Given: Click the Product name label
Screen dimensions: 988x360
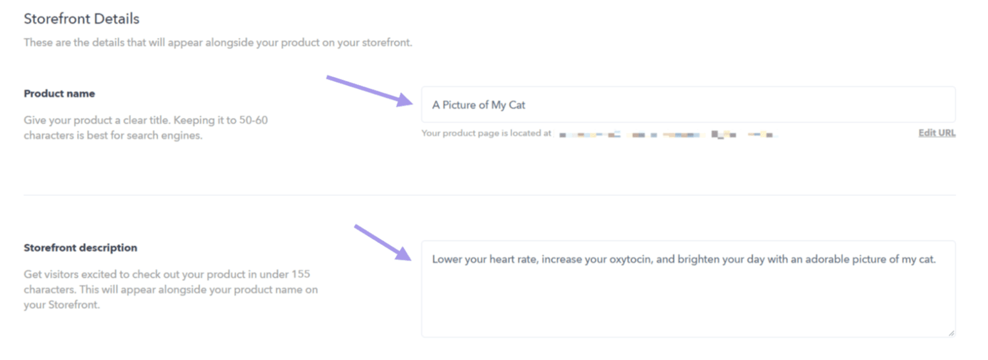Looking at the screenshot, I should click(59, 93).
